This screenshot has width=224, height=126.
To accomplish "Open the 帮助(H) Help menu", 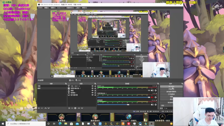I will [x=85, y=8].
